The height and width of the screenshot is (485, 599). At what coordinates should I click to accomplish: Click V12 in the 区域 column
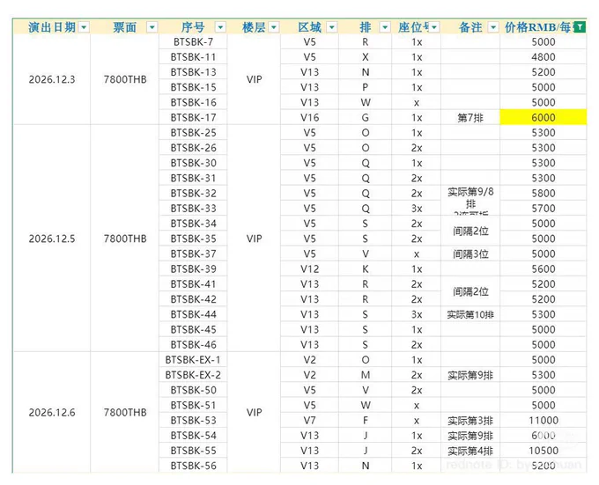[x=309, y=269]
